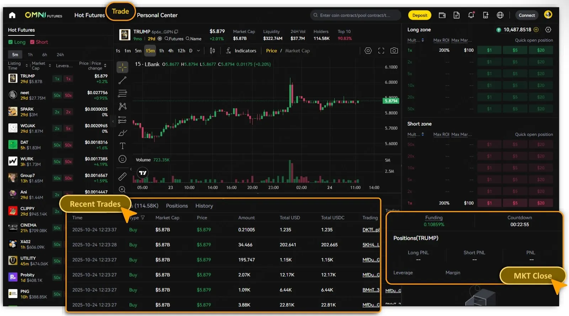Open the notifications bell icon

(471, 15)
